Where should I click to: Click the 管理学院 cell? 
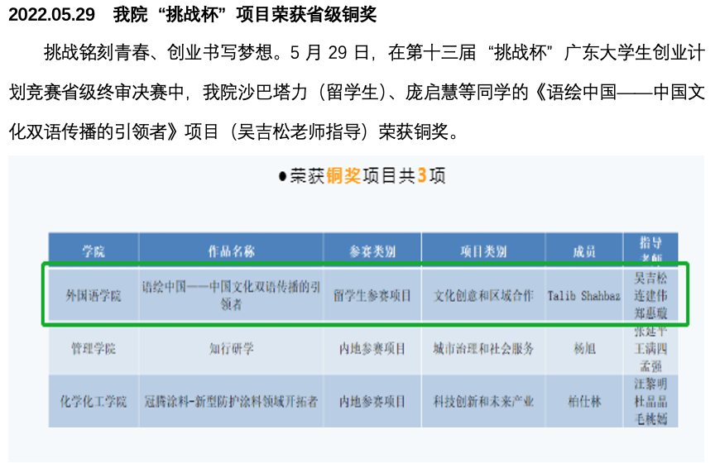point(94,349)
